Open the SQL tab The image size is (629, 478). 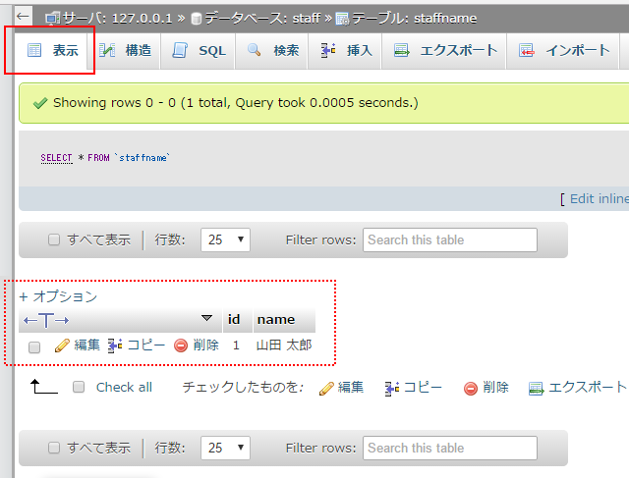coord(199,50)
